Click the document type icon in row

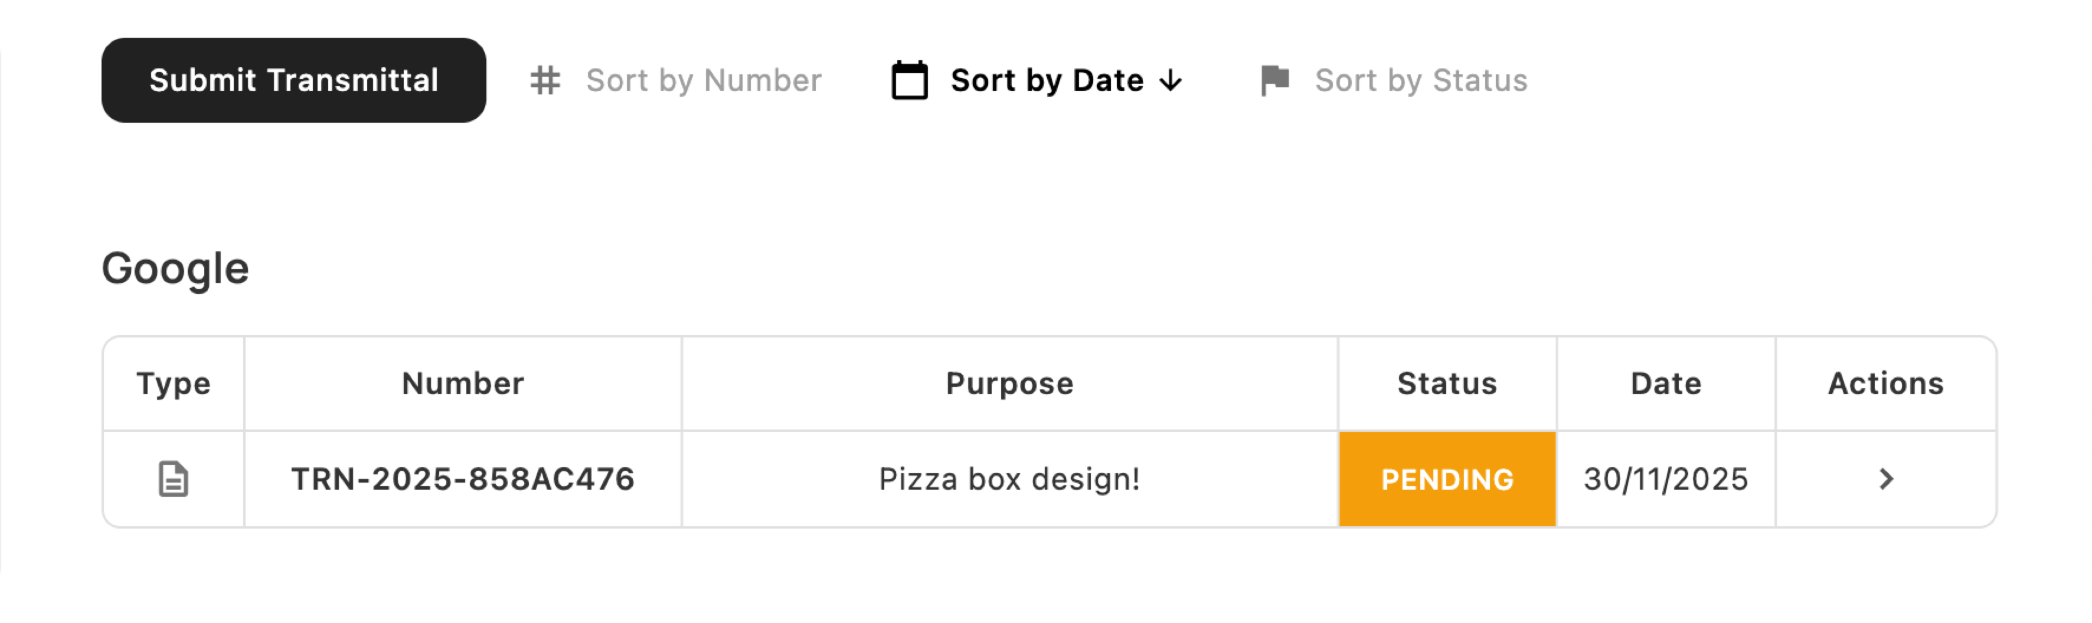click(173, 478)
